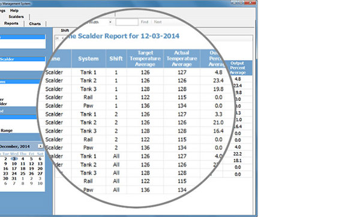The width and height of the screenshot is (342, 217).
Task: Click the System column header
Action: (x=88, y=58)
